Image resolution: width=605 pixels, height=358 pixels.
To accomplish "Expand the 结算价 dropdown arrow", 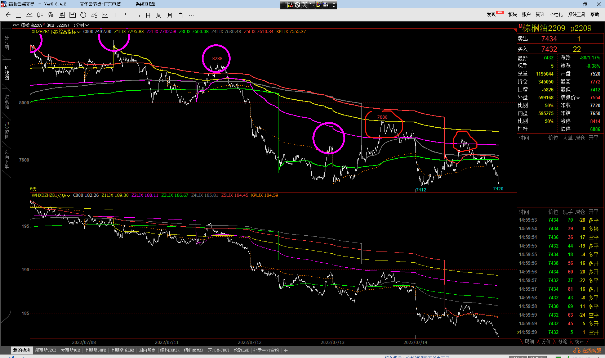I will pyautogui.click(x=578, y=98).
